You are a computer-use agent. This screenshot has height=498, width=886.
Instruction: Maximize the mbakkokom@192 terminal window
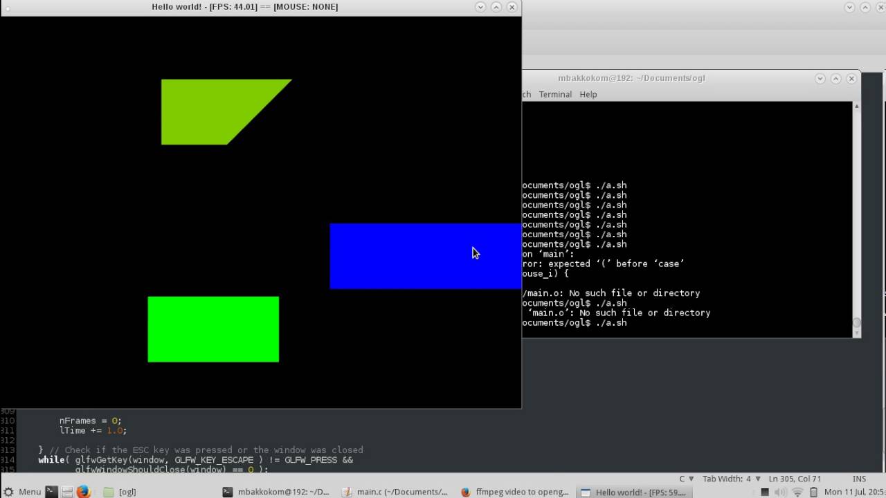click(836, 78)
